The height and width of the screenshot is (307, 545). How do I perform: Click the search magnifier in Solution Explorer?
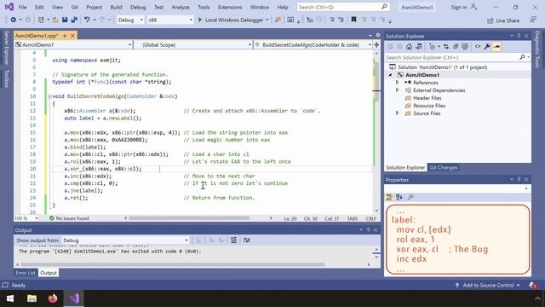(x=522, y=57)
